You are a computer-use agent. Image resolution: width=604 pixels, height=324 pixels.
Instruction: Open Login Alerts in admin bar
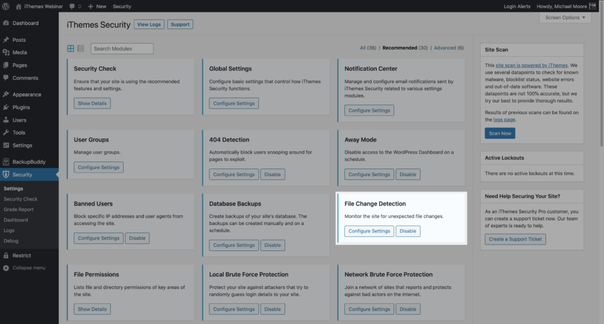(517, 6)
